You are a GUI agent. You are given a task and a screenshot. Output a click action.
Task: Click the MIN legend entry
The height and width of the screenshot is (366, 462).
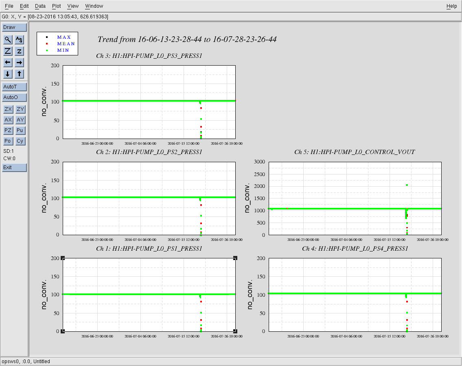[63, 50]
